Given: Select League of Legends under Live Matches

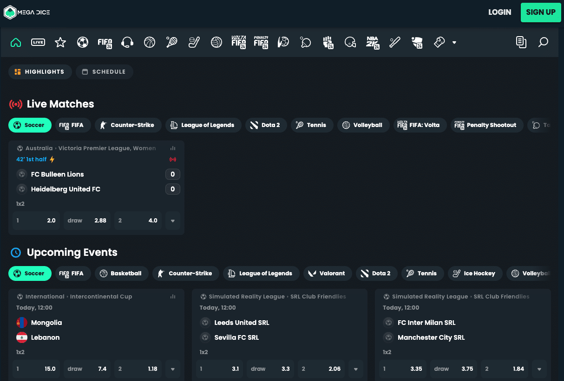Looking at the screenshot, I should [x=203, y=125].
